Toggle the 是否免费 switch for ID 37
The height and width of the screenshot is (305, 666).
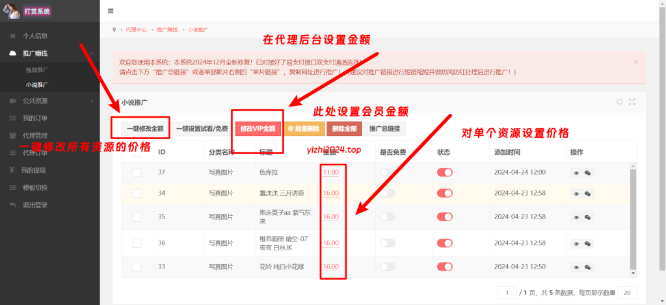pos(388,172)
